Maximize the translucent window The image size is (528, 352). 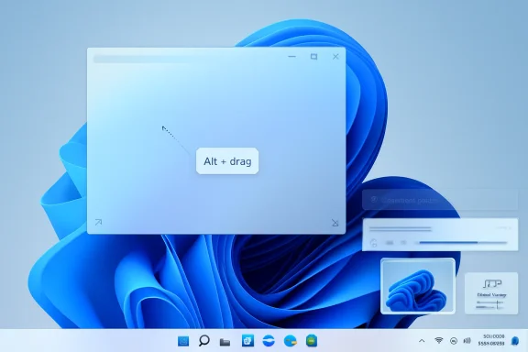(313, 57)
